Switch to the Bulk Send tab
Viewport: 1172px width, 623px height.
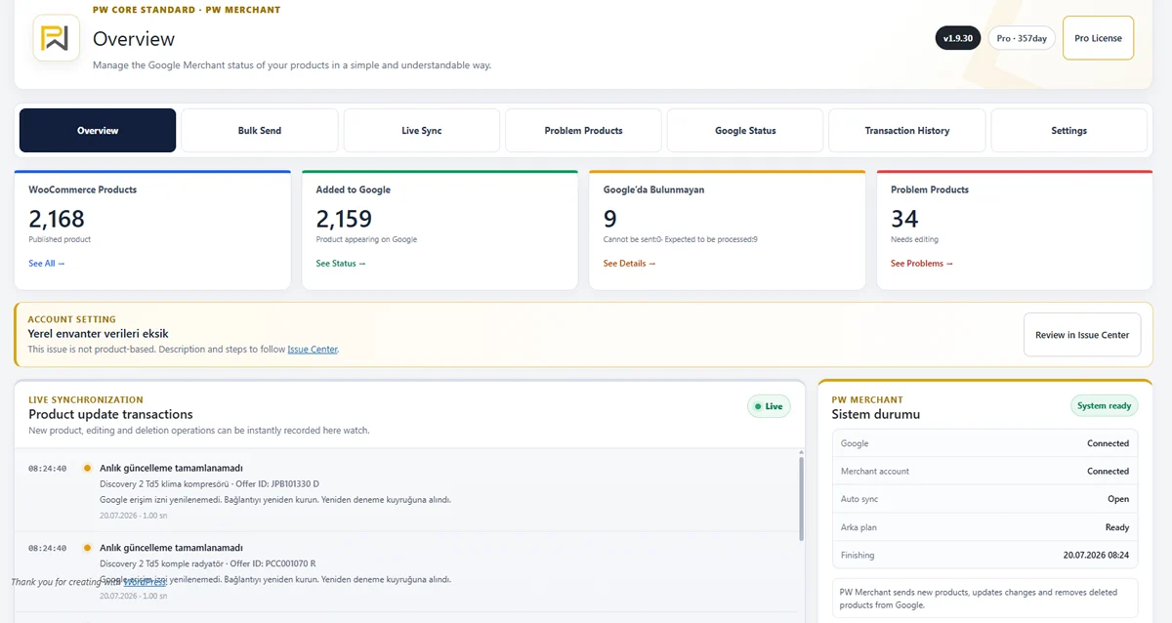tap(260, 131)
